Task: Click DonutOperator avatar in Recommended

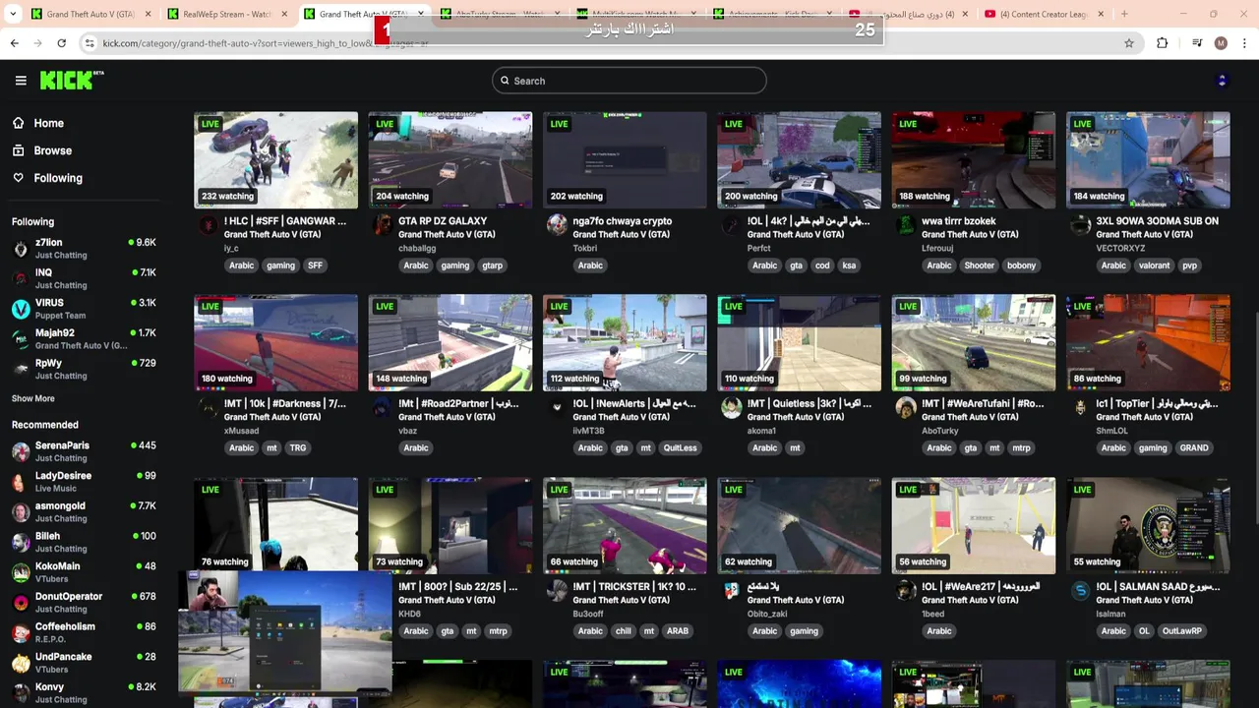Action: [21, 603]
